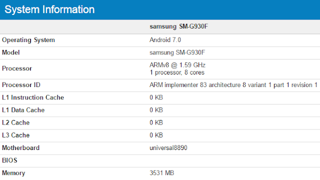The image size is (320, 180).
Task: Click the L3 Cache label
Action: coord(15,135)
